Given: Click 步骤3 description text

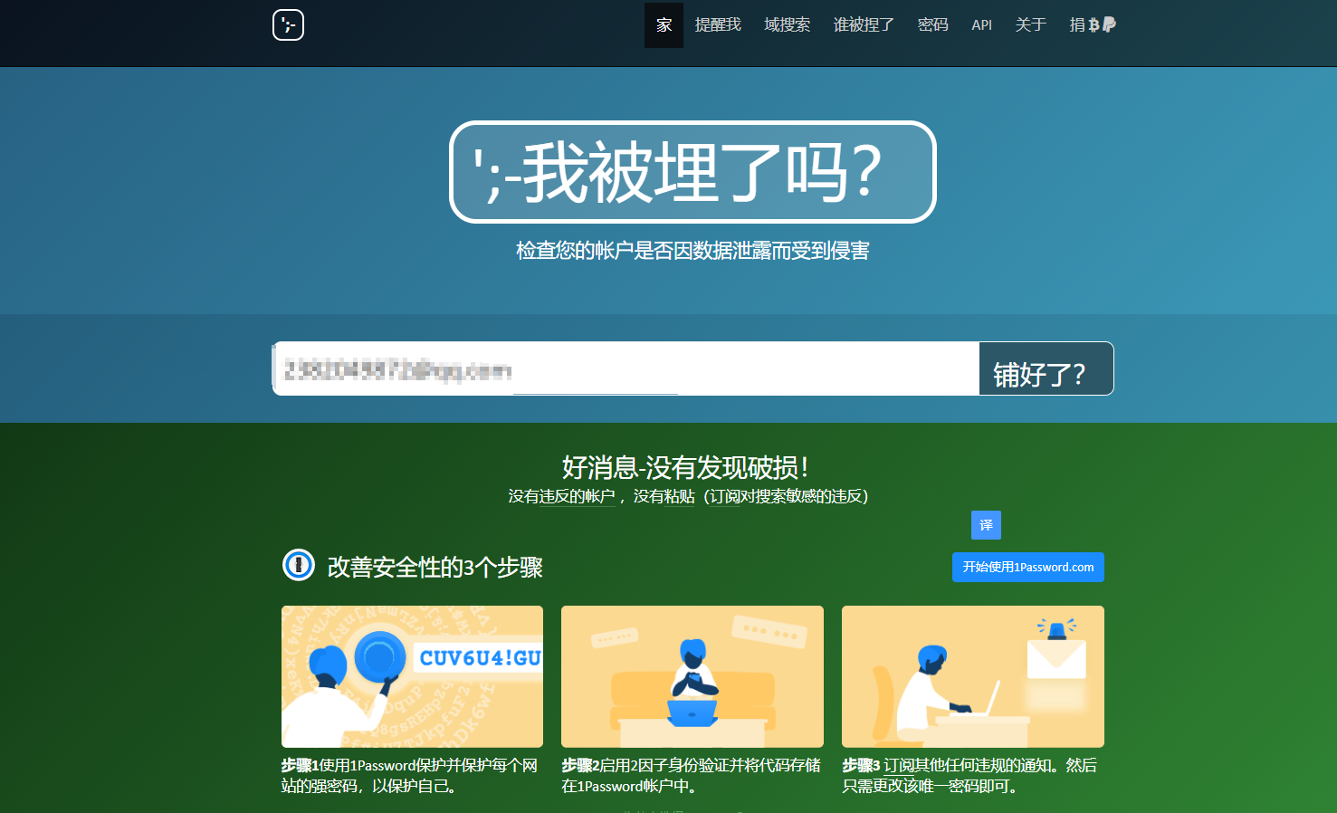Looking at the screenshot, I should 969,776.
